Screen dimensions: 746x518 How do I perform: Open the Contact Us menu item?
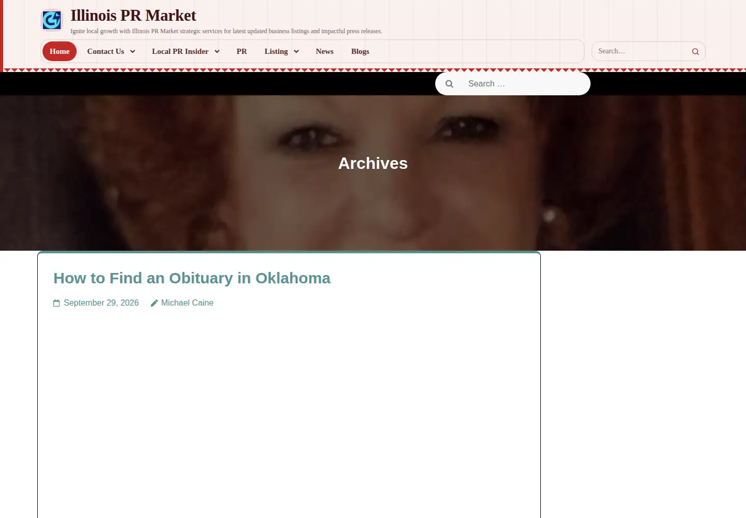(x=106, y=51)
